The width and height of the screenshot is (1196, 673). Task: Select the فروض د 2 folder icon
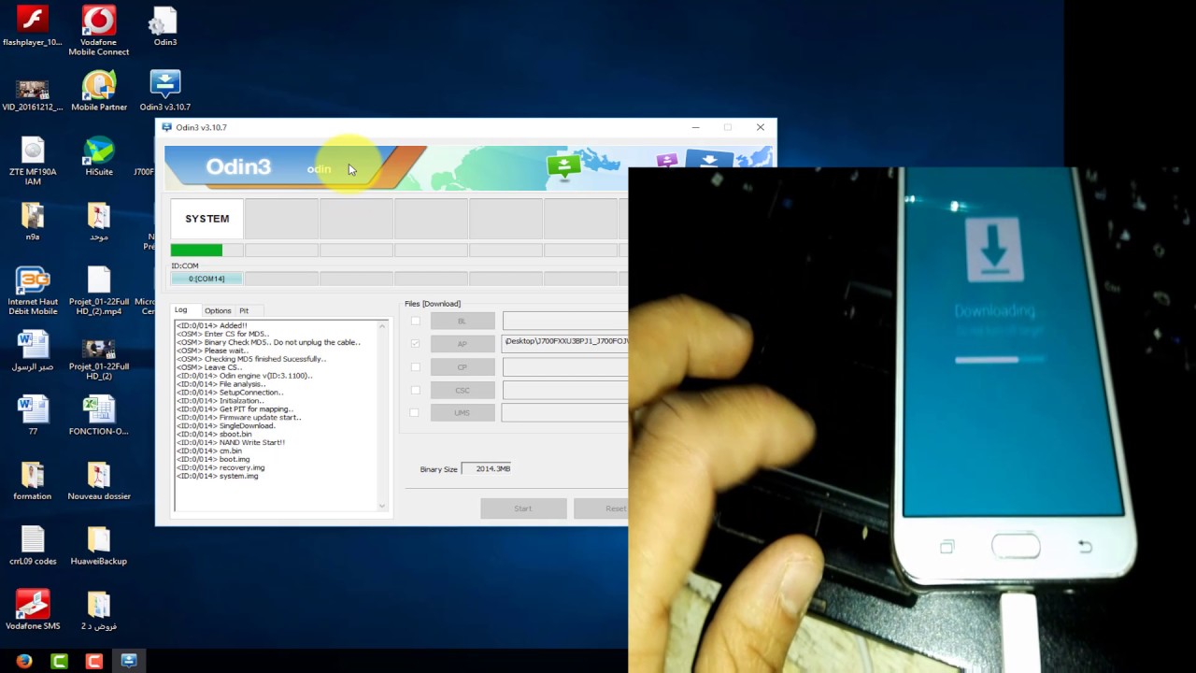pos(98,610)
